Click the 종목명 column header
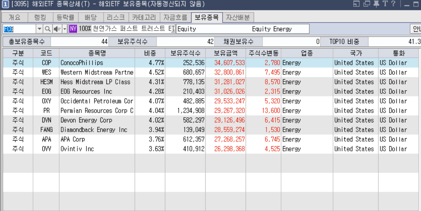This screenshot has height=211, width=421. (x=97, y=53)
